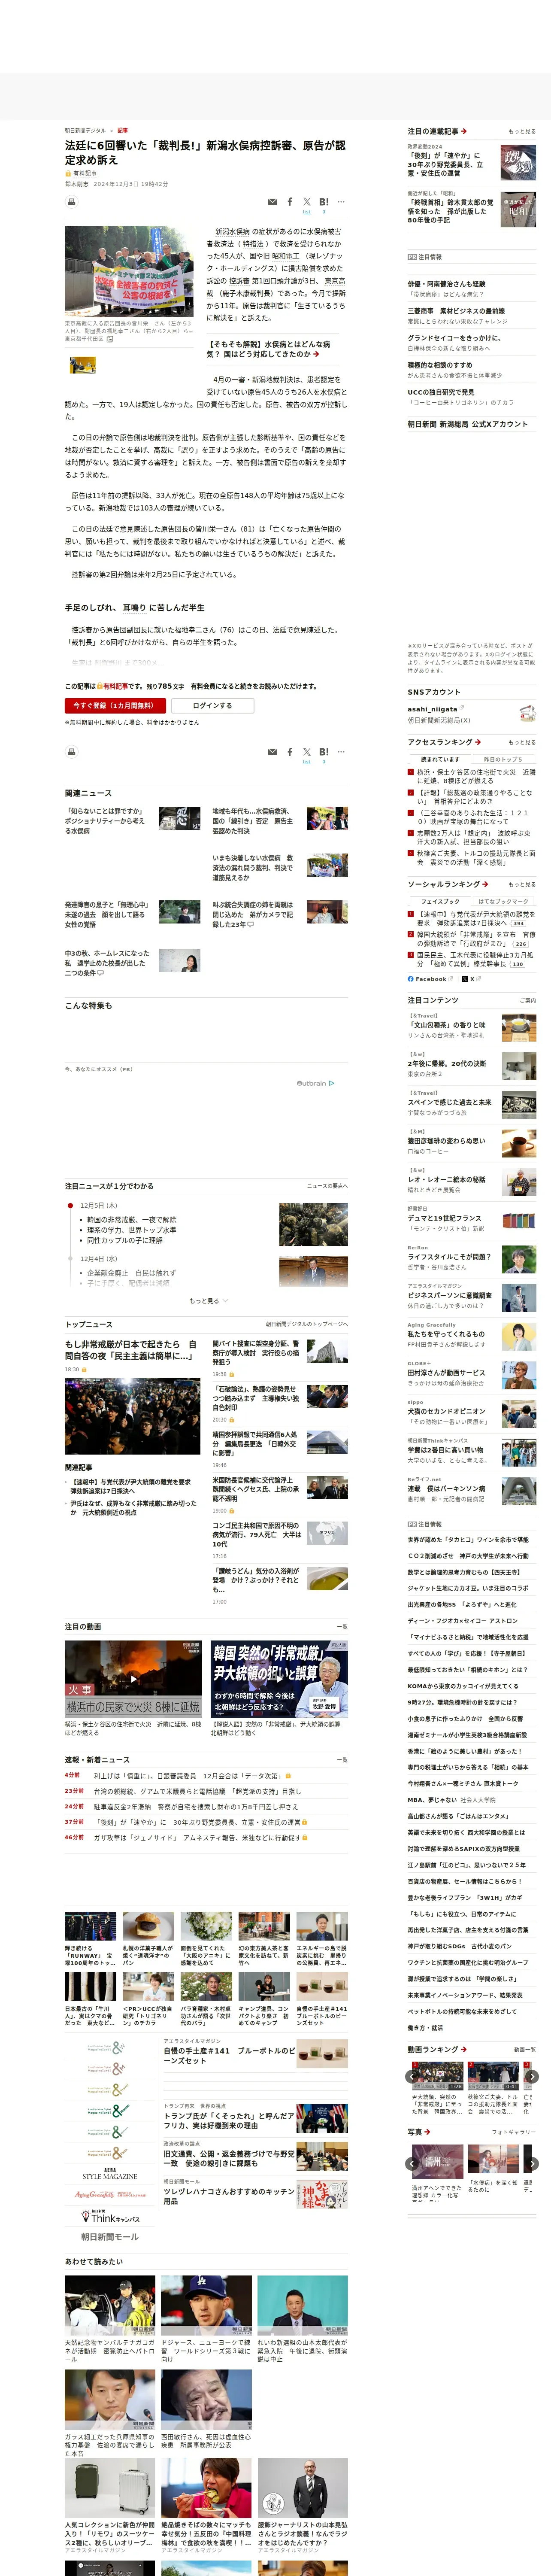Open the top three-dots more share options
This screenshot has height=2576, width=551.
click(x=341, y=202)
